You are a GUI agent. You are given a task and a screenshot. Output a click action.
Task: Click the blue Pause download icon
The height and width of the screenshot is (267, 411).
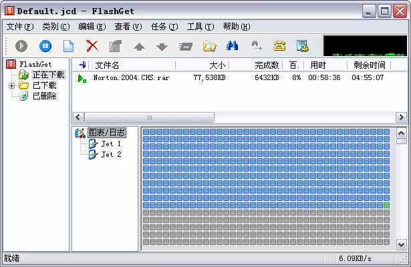point(45,46)
